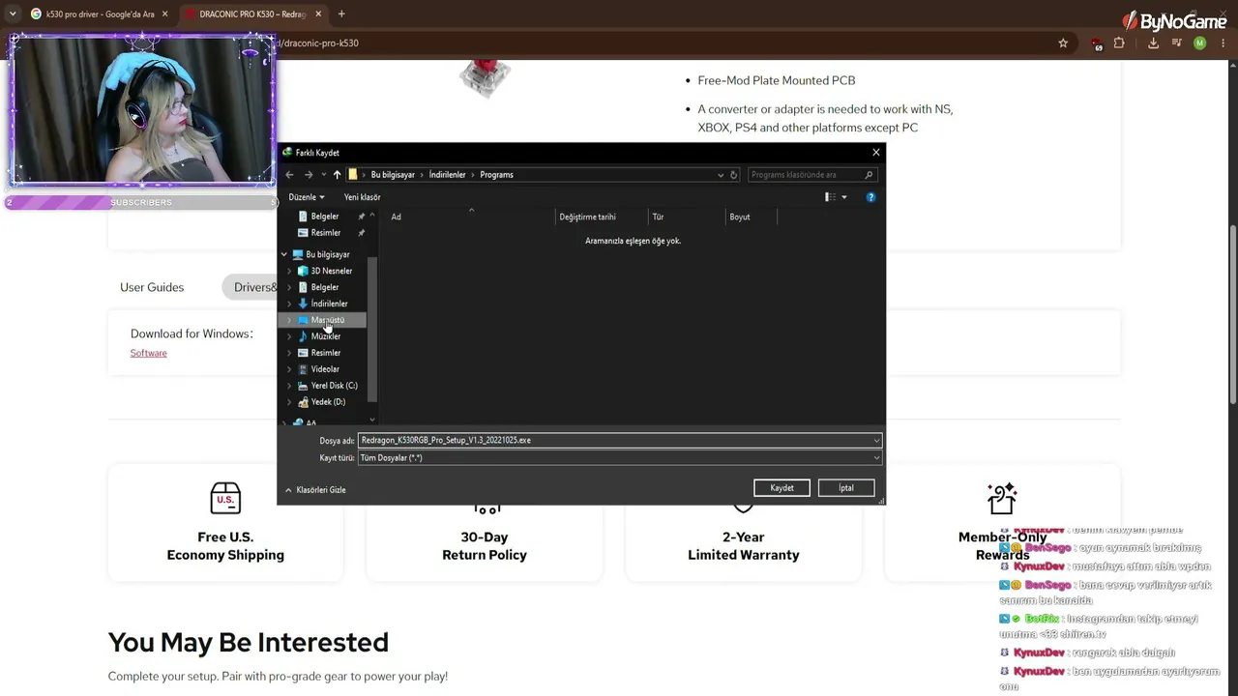Go forward in the save dialog navigation
Screen dimensions: 1238x696
point(309,175)
